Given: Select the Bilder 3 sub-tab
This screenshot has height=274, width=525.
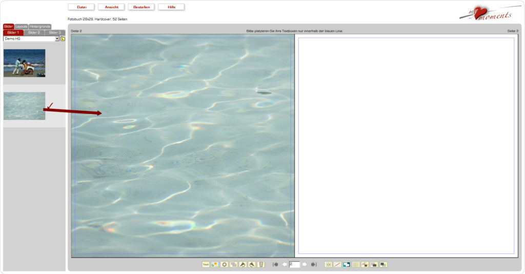Looking at the screenshot, I should [x=55, y=32].
